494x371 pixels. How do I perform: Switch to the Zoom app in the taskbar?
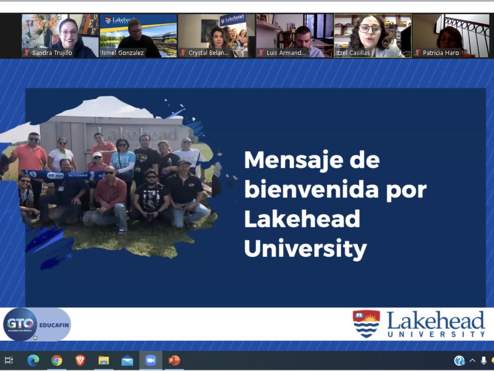151,361
